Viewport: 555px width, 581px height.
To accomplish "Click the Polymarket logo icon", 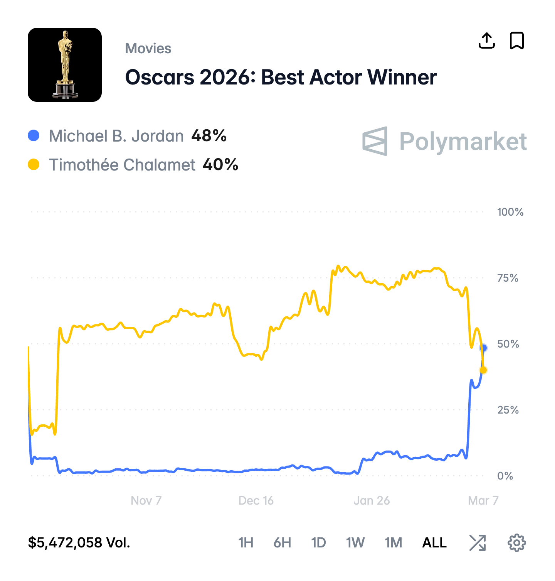I will pos(375,141).
